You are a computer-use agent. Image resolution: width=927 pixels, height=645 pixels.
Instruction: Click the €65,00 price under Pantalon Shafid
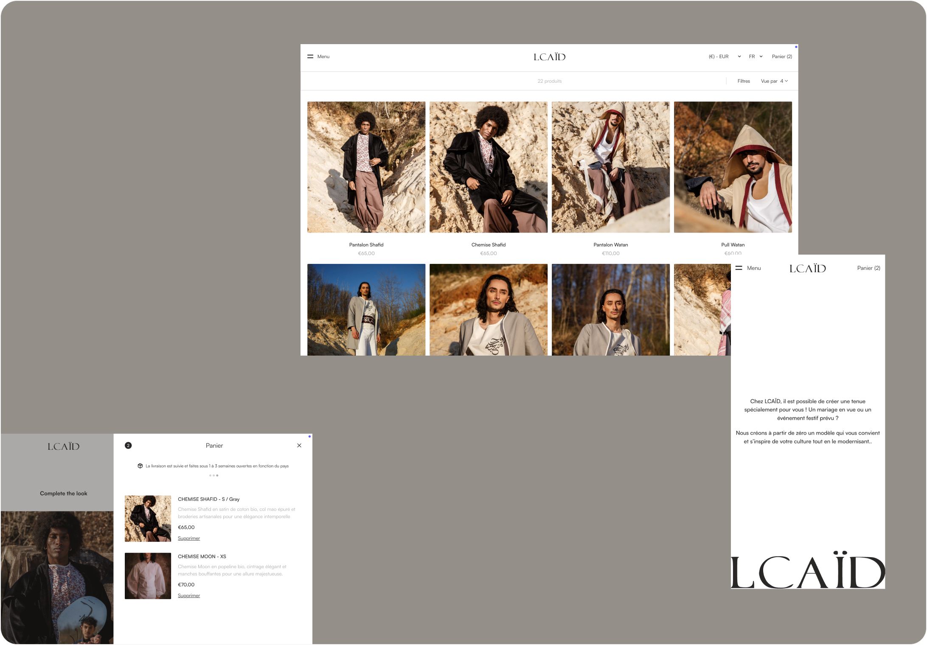tap(366, 253)
